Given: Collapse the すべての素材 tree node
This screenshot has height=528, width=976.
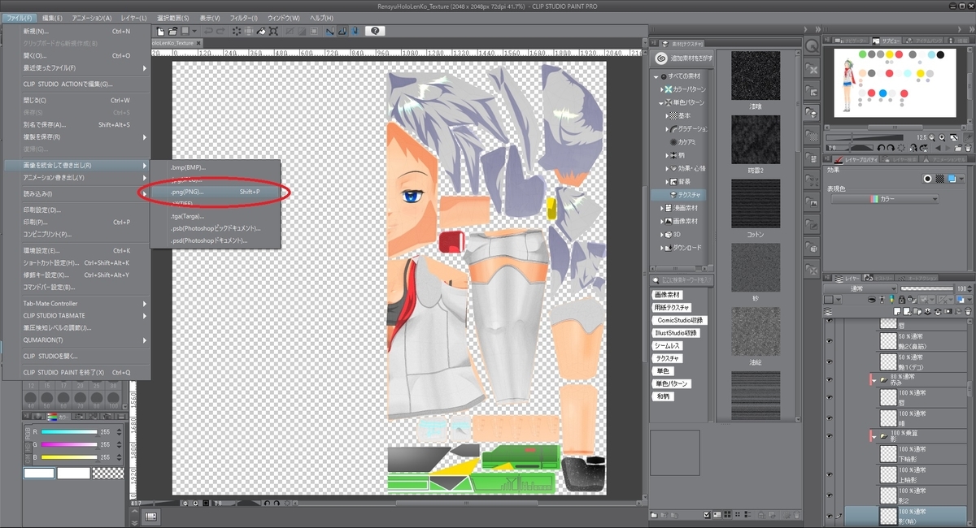Looking at the screenshot, I should click(656, 76).
